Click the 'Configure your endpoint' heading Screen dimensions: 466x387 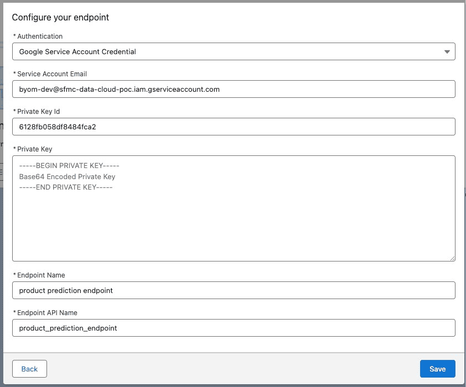60,17
